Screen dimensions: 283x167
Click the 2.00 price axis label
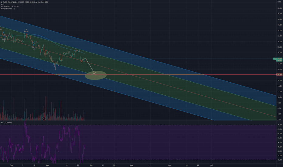click(x=280, y=119)
